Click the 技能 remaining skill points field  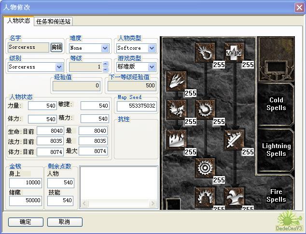(60, 201)
